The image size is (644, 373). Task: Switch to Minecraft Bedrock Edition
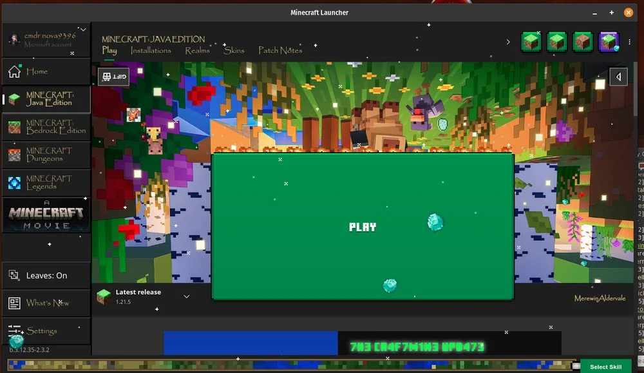tap(46, 127)
